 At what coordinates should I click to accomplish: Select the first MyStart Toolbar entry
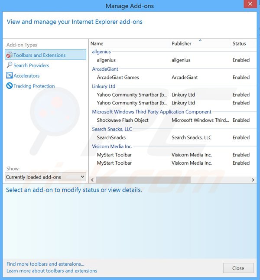[173, 155]
